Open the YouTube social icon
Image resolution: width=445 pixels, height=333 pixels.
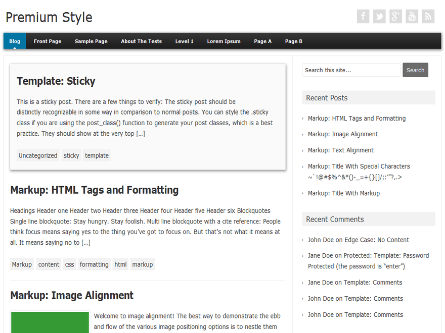click(x=412, y=16)
